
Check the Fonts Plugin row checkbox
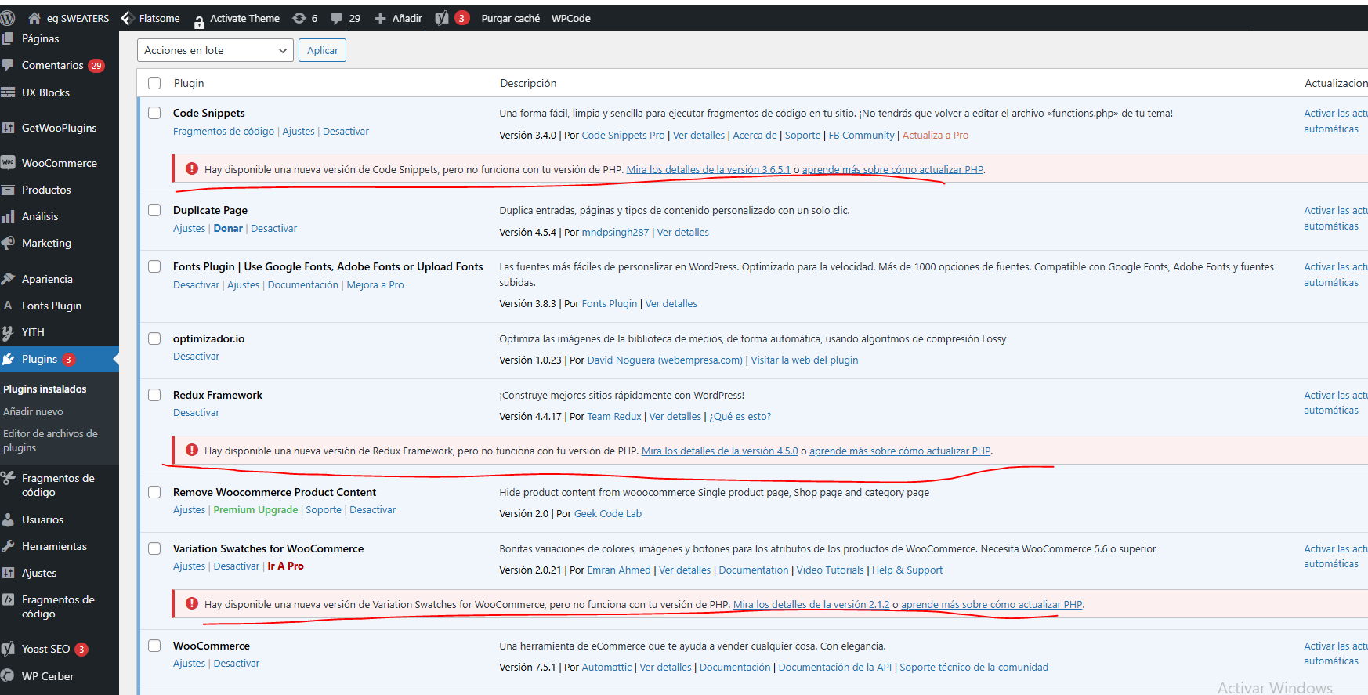point(154,266)
